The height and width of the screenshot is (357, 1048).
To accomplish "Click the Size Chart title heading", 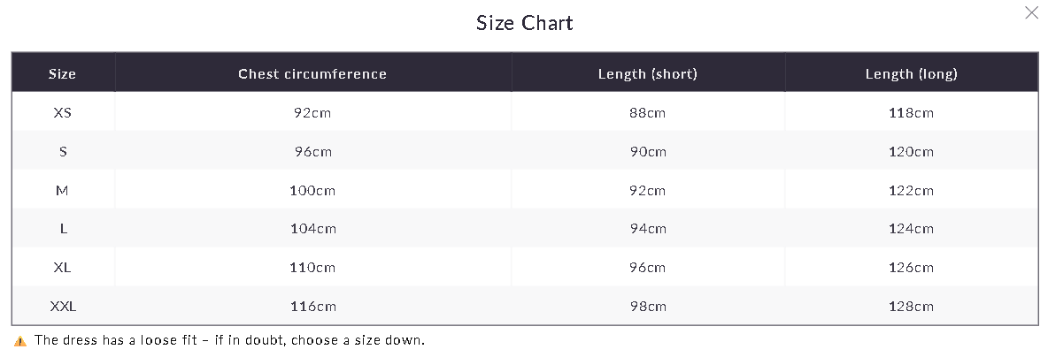I will [525, 23].
